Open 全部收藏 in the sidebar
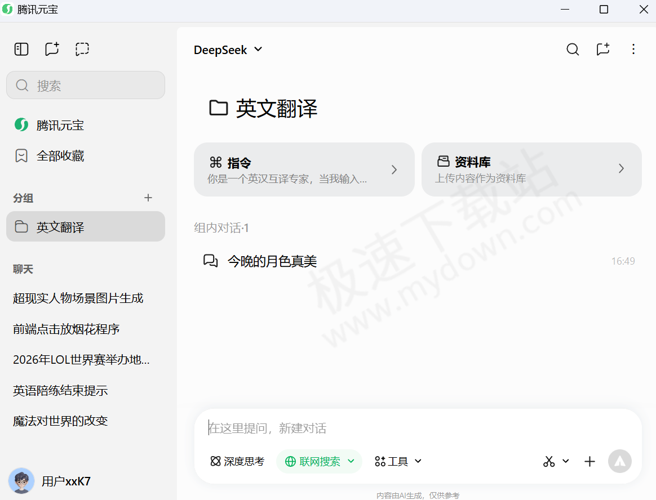This screenshot has width=656, height=500. pyautogui.click(x=60, y=156)
